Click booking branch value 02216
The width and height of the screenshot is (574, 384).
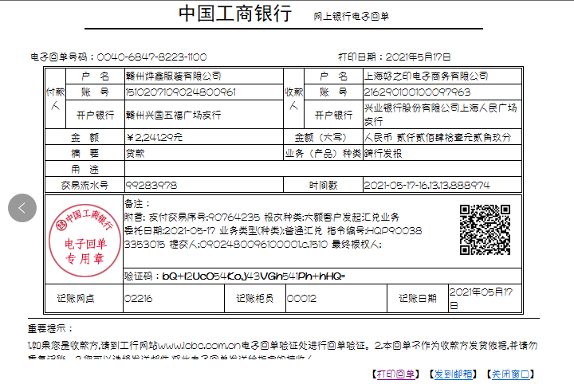[138, 299]
